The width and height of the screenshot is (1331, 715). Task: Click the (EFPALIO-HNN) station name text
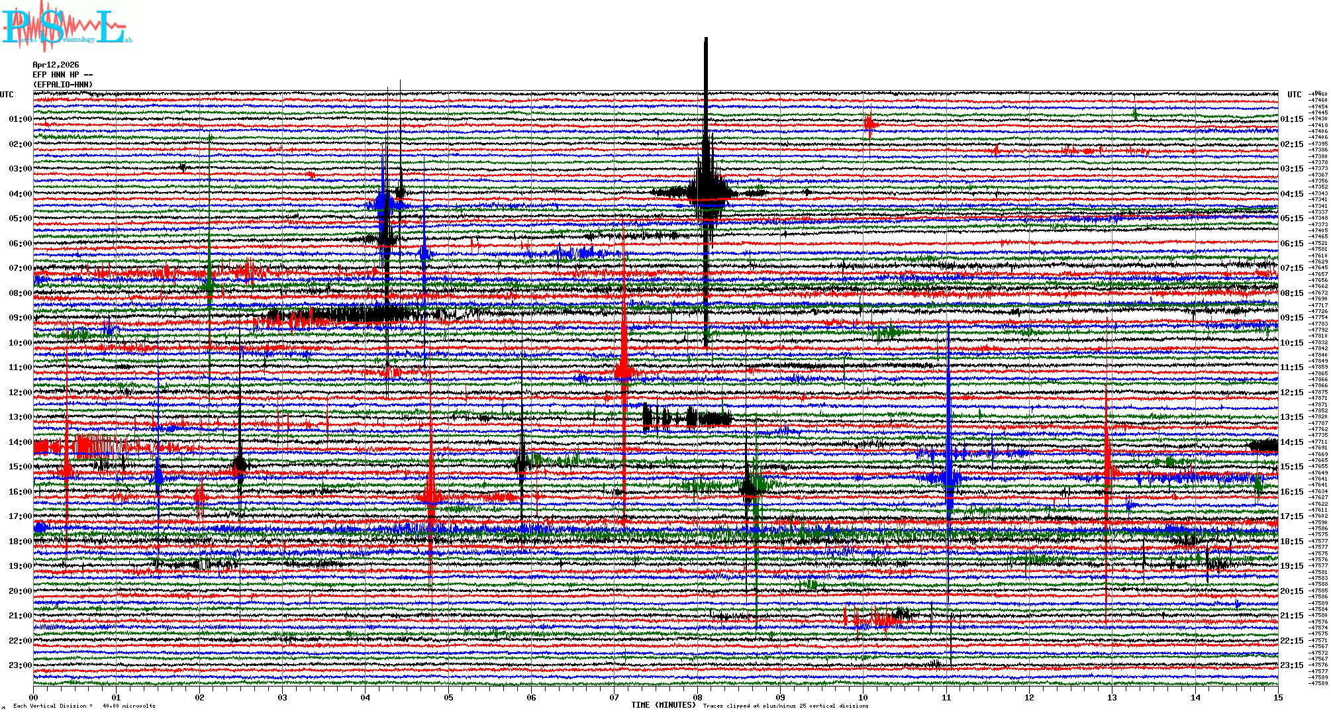[63, 85]
